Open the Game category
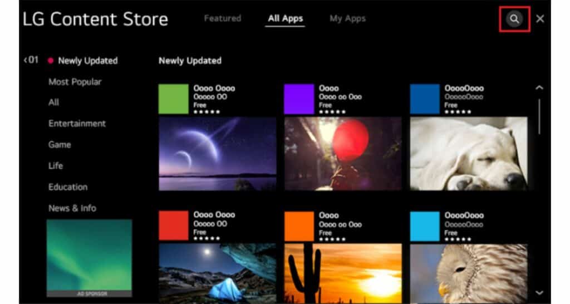 click(x=60, y=145)
